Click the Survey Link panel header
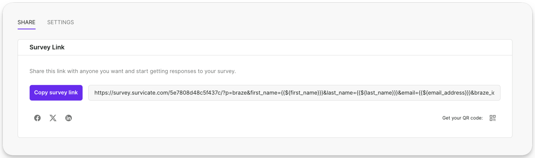Image resolution: width=535 pixels, height=158 pixels. [47, 47]
